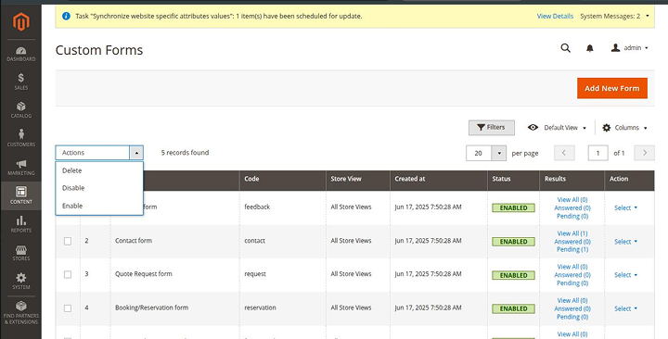
Task: Click the Magento logo icon
Action: (20, 21)
